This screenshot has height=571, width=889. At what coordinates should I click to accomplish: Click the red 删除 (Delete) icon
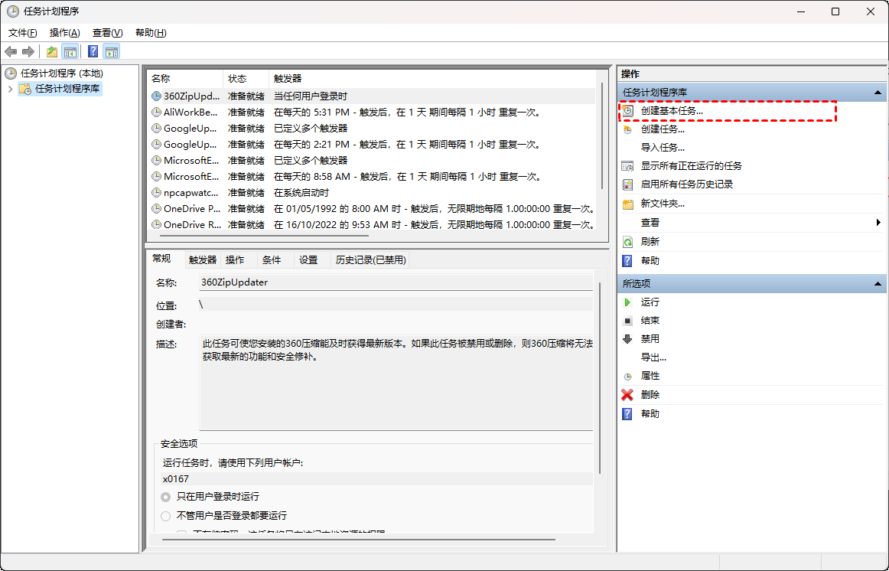[627, 395]
